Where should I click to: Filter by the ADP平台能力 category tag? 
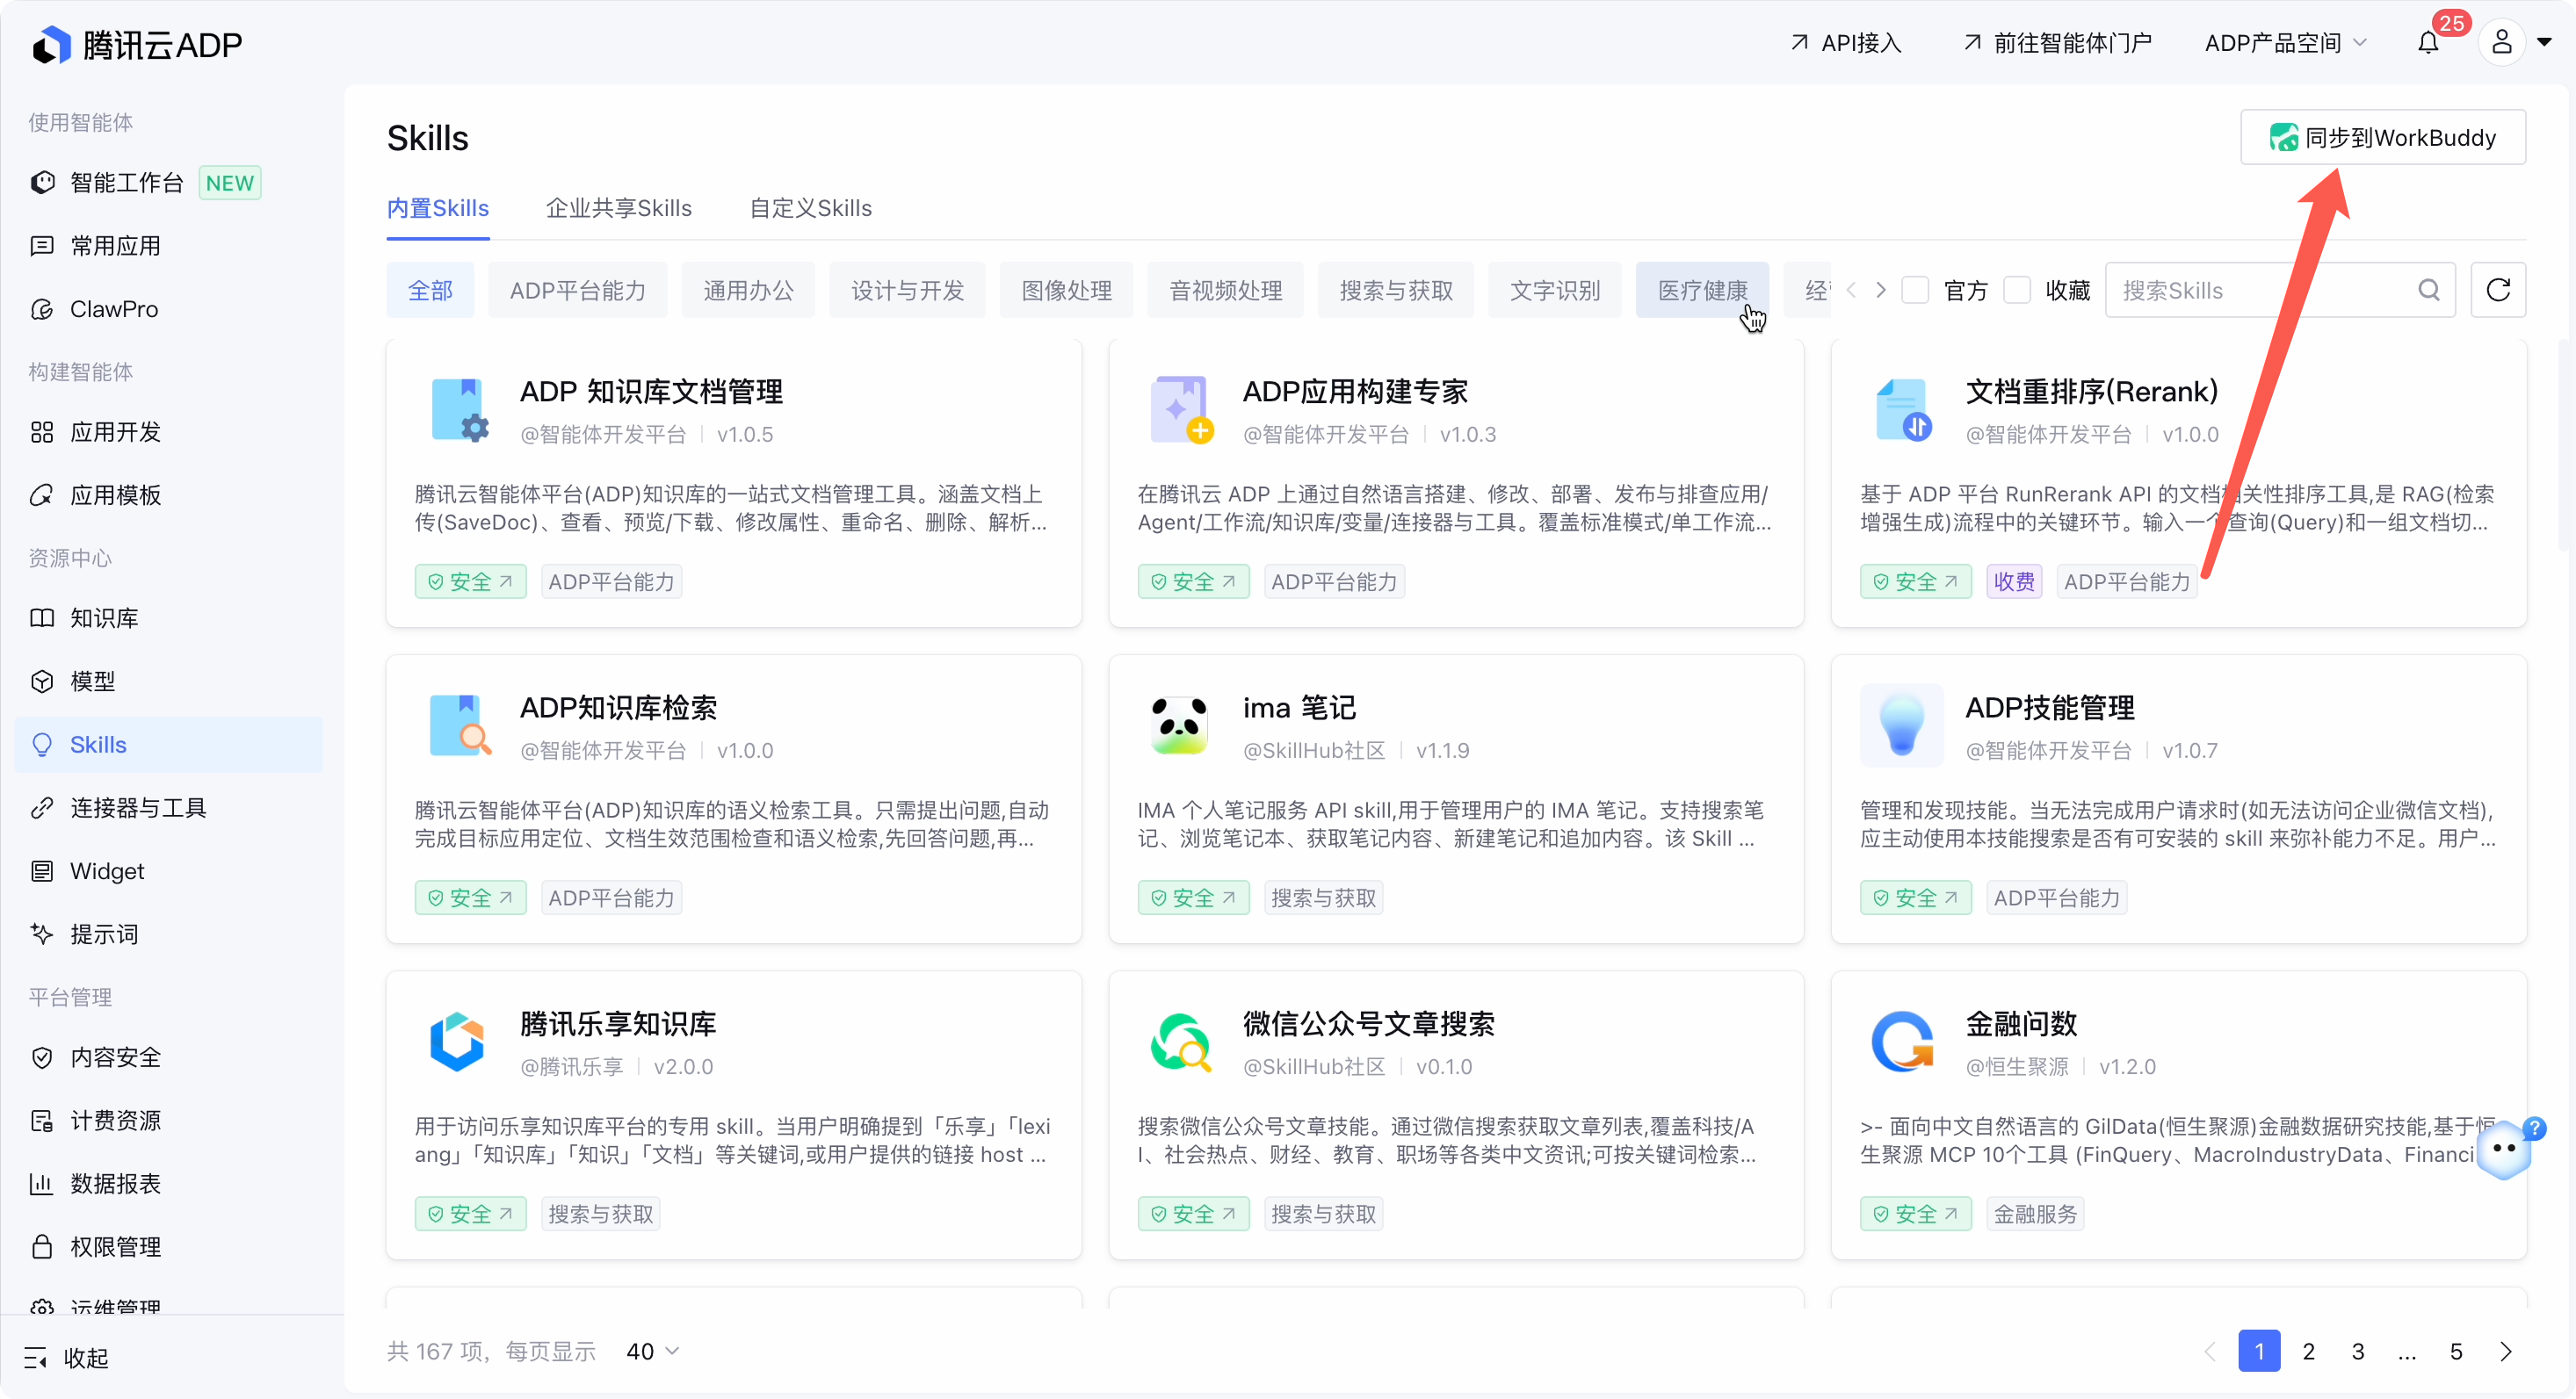[x=577, y=290]
